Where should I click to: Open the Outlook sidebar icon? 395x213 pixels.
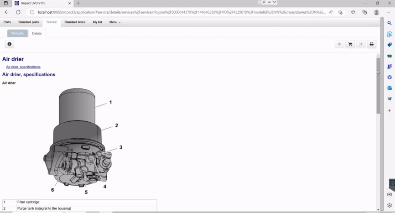coord(390,88)
